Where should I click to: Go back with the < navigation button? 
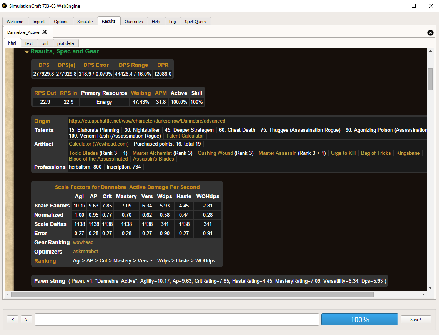click(13, 320)
